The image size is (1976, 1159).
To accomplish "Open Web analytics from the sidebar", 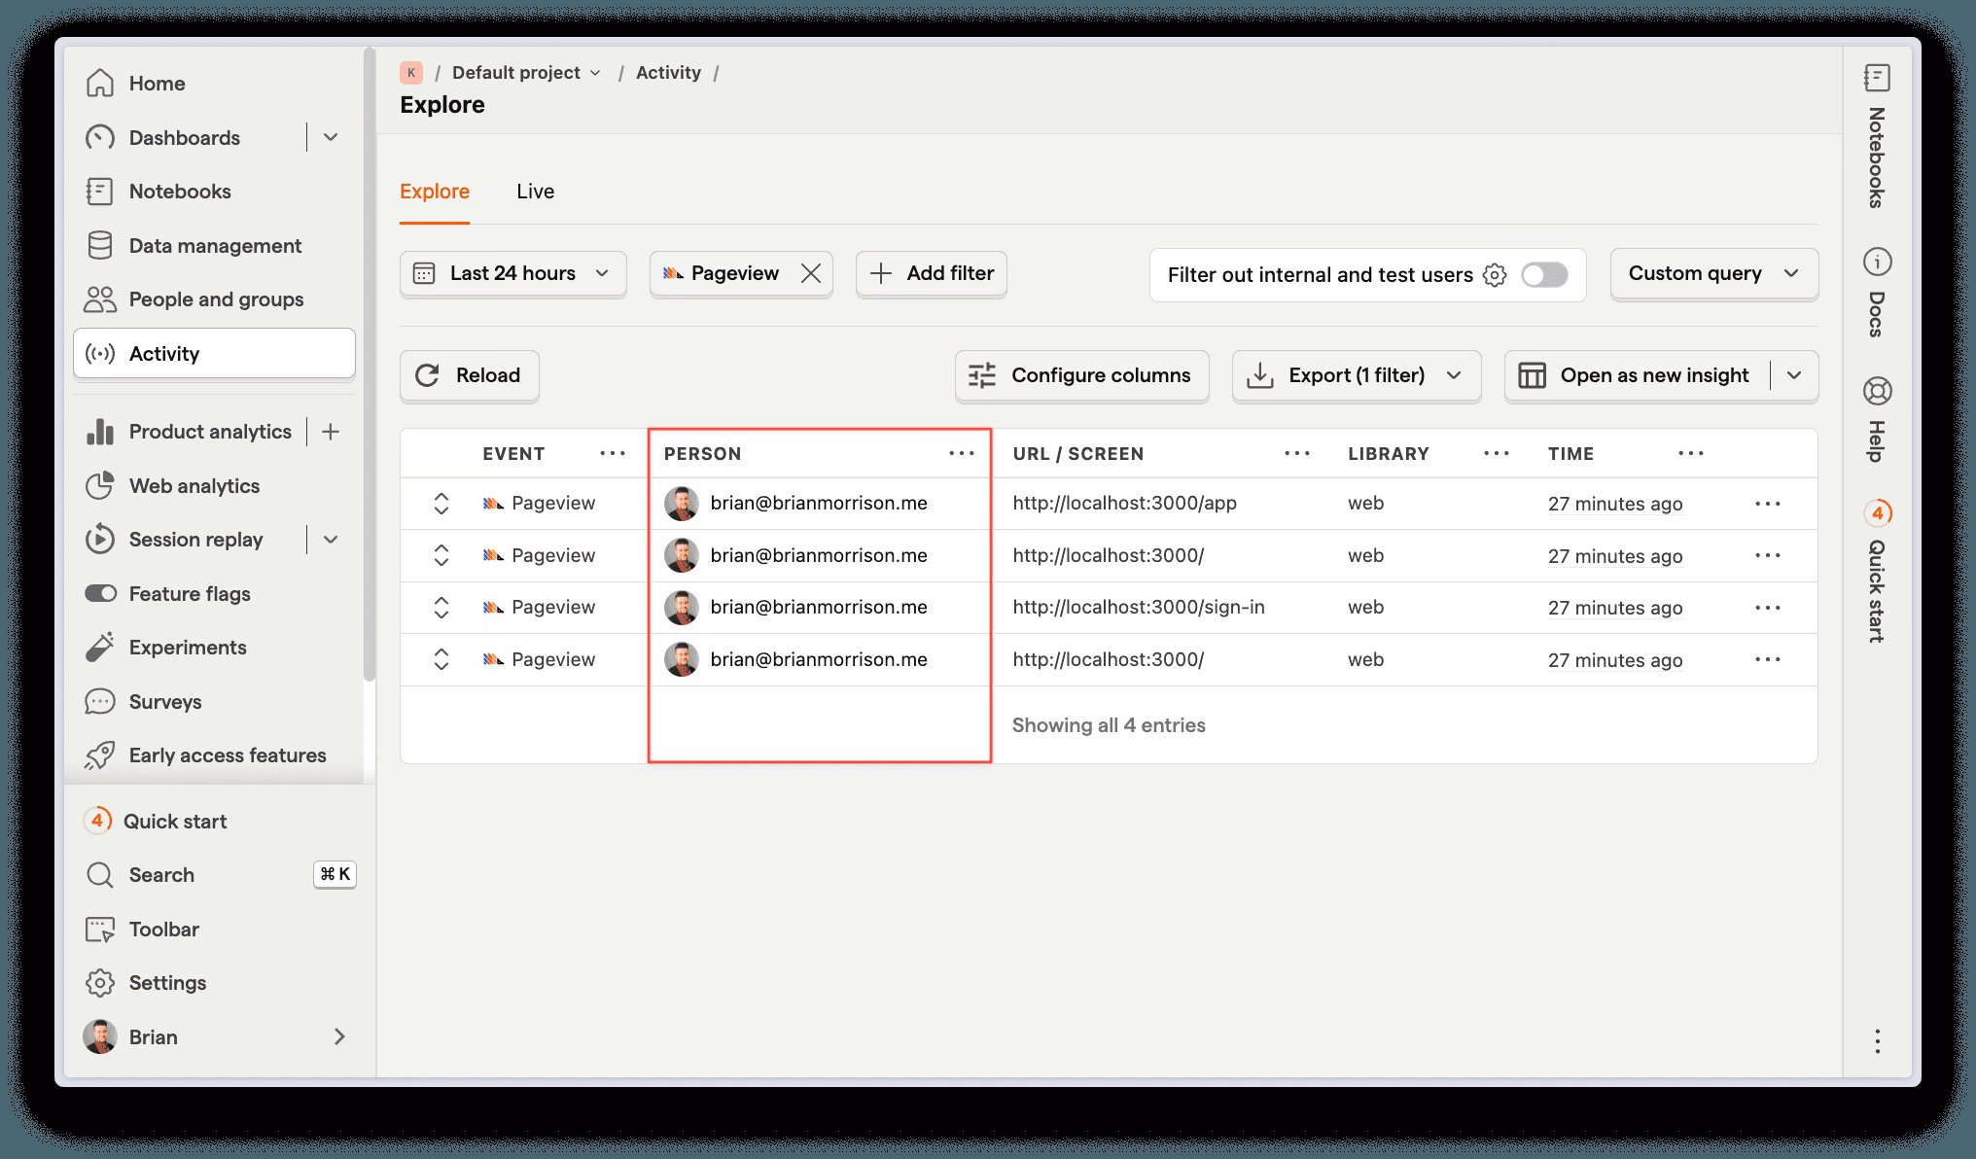I will 194,486.
